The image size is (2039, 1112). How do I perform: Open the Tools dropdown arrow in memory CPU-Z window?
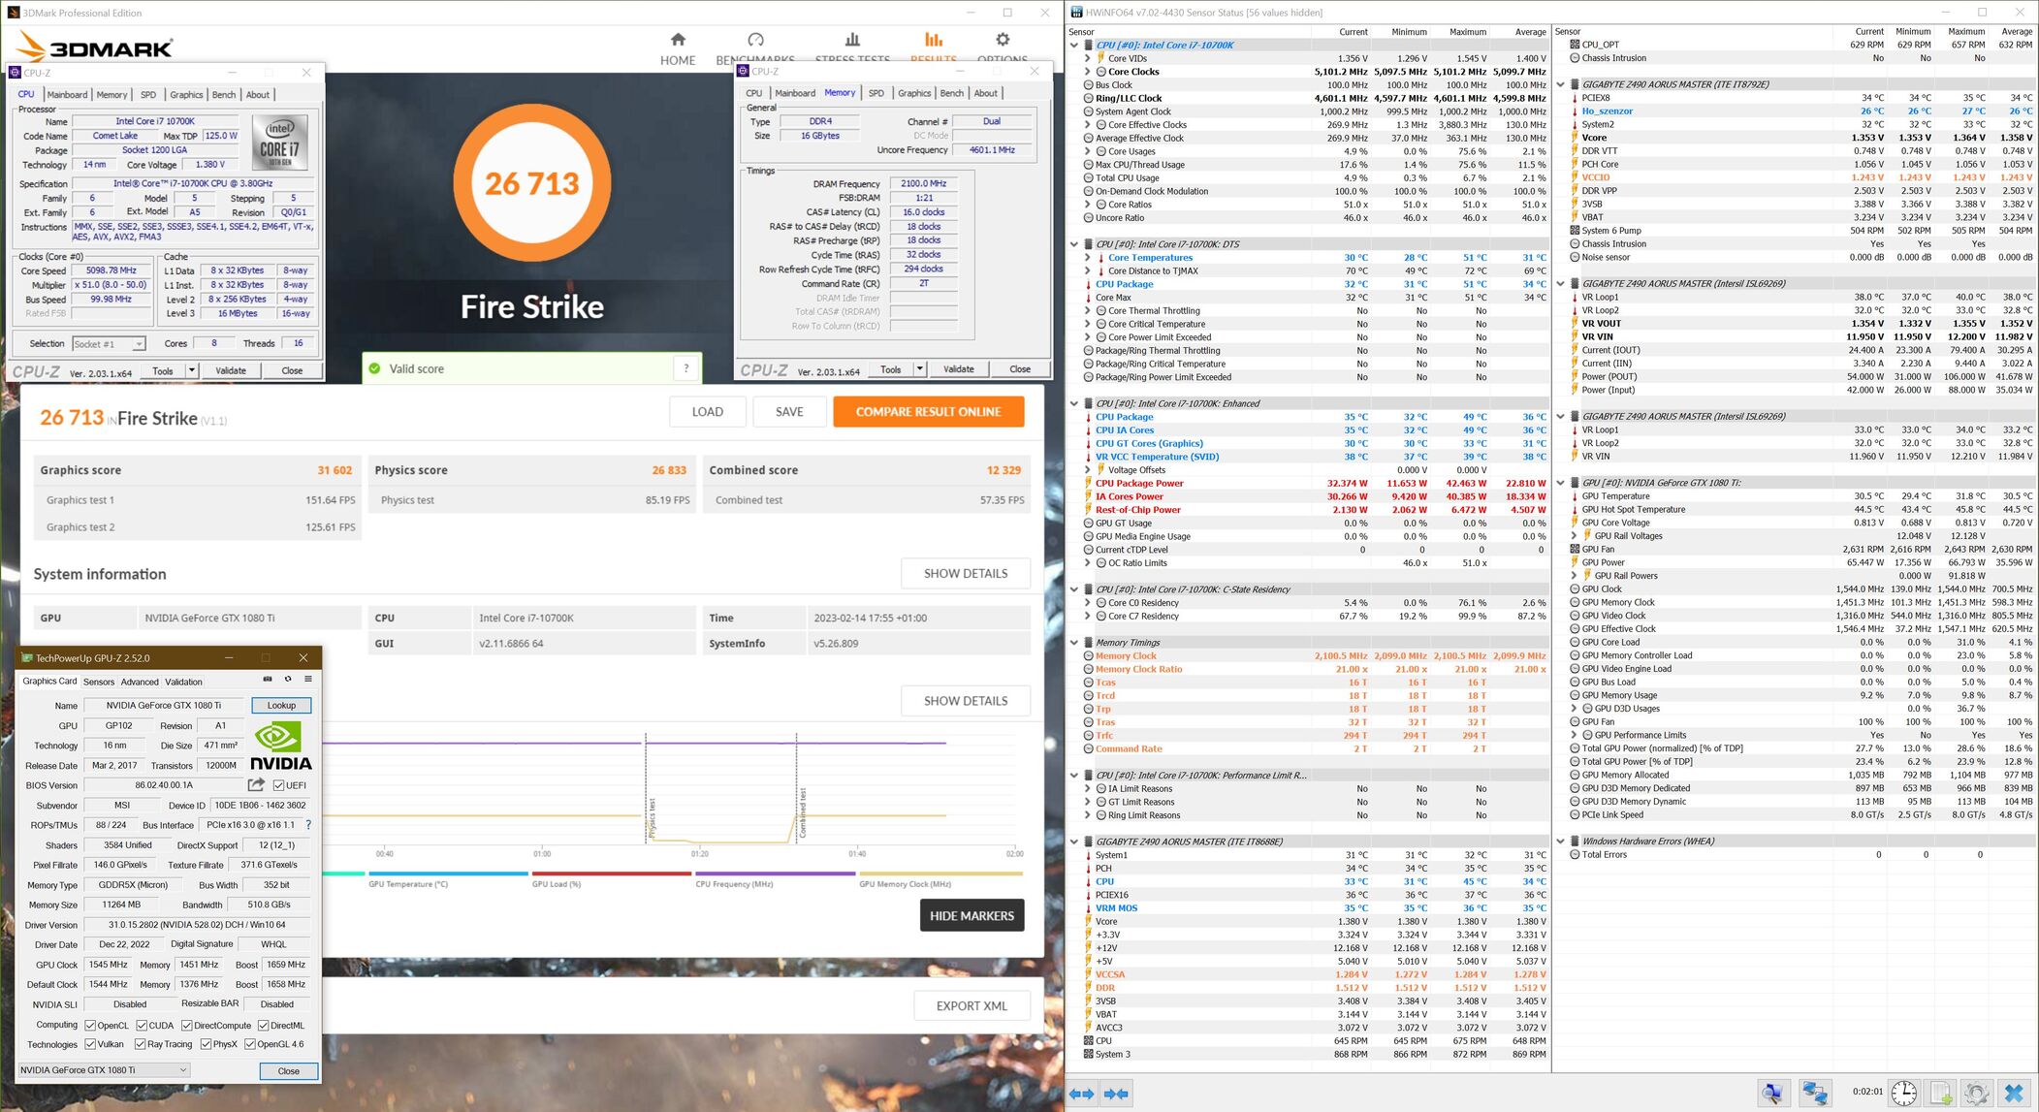click(x=920, y=369)
